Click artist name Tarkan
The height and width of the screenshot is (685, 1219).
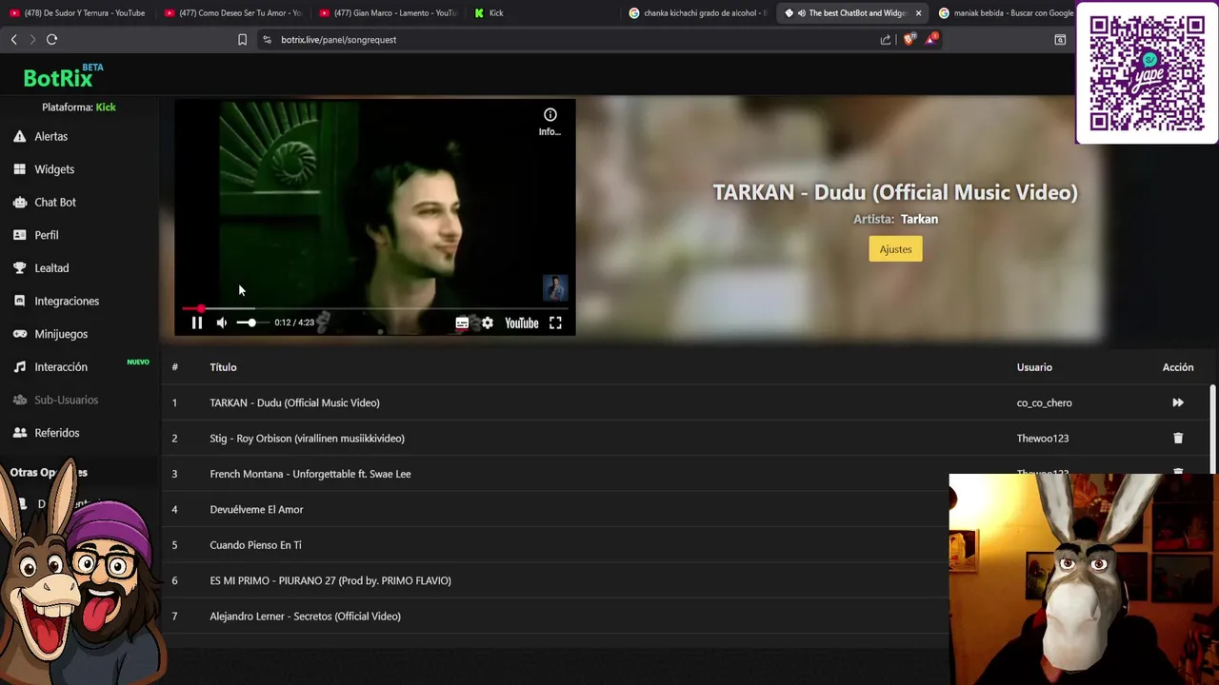[x=919, y=219]
